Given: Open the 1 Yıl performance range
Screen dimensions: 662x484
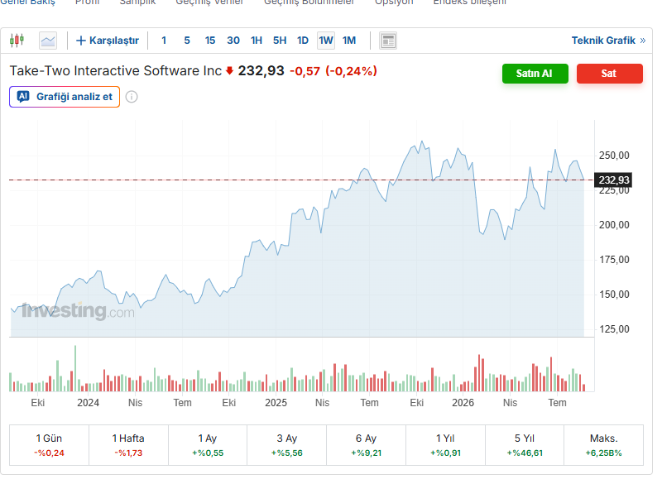Looking at the screenshot, I should [x=445, y=445].
